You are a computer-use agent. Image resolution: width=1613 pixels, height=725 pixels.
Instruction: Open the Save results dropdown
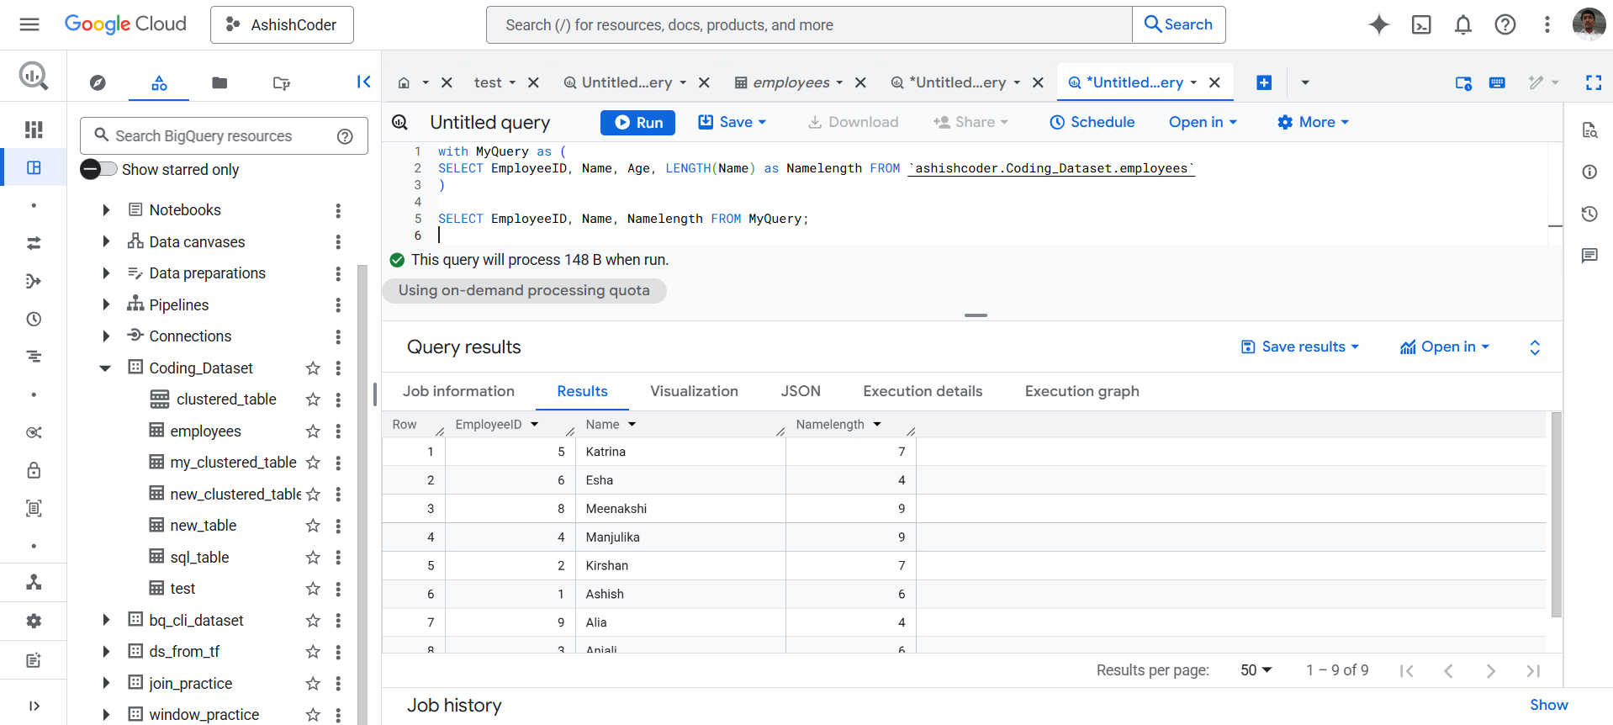(x=1300, y=347)
